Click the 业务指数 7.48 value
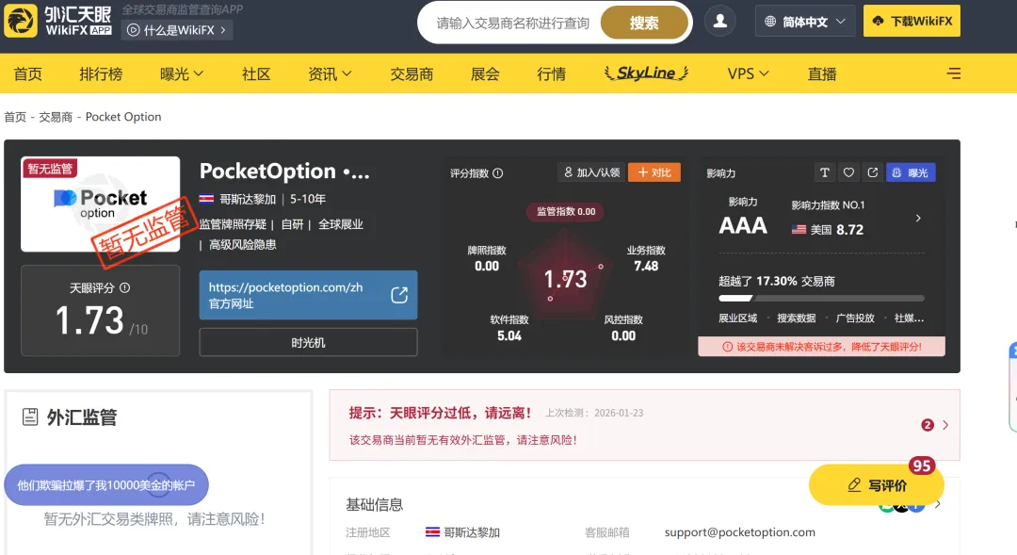 tap(646, 266)
